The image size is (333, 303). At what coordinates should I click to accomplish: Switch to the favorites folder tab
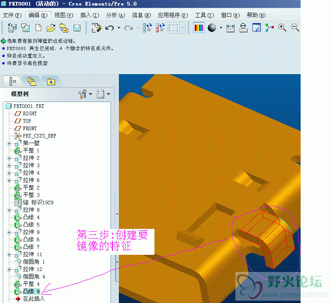pos(51,82)
